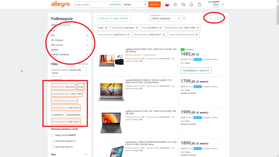The image size is (279, 157).
Task: Toggle the 'darmowa dostawa' checkbox
Action: [53, 141]
